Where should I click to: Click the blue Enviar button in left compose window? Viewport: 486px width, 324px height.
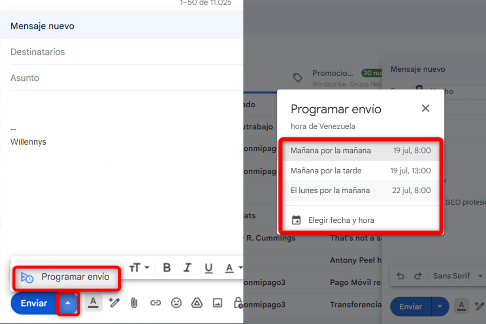click(34, 303)
